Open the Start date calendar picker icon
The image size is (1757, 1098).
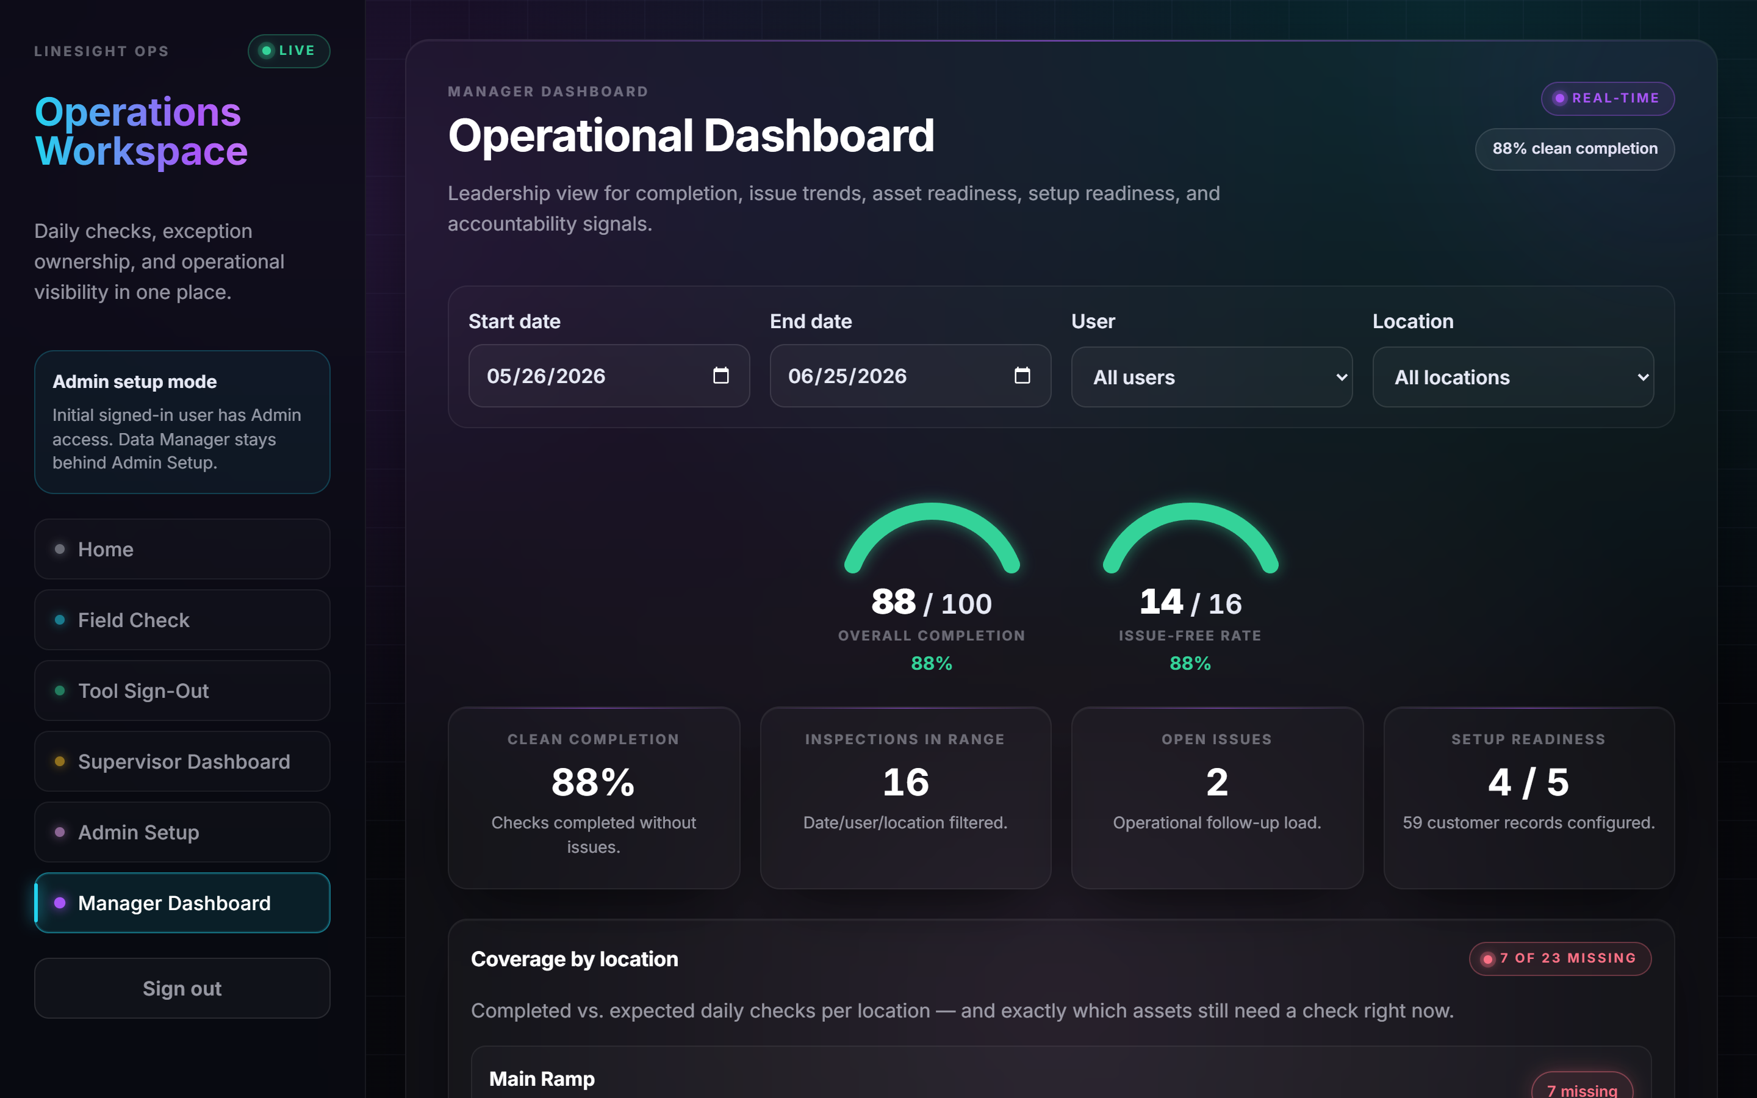[720, 375]
